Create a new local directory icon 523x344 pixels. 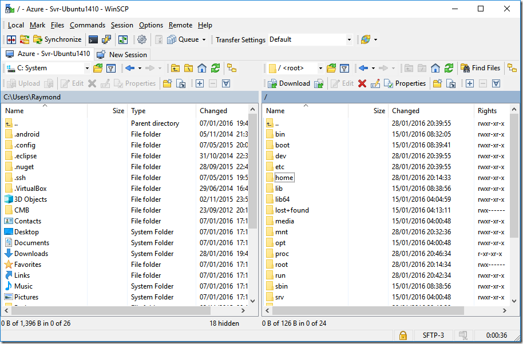168,83
